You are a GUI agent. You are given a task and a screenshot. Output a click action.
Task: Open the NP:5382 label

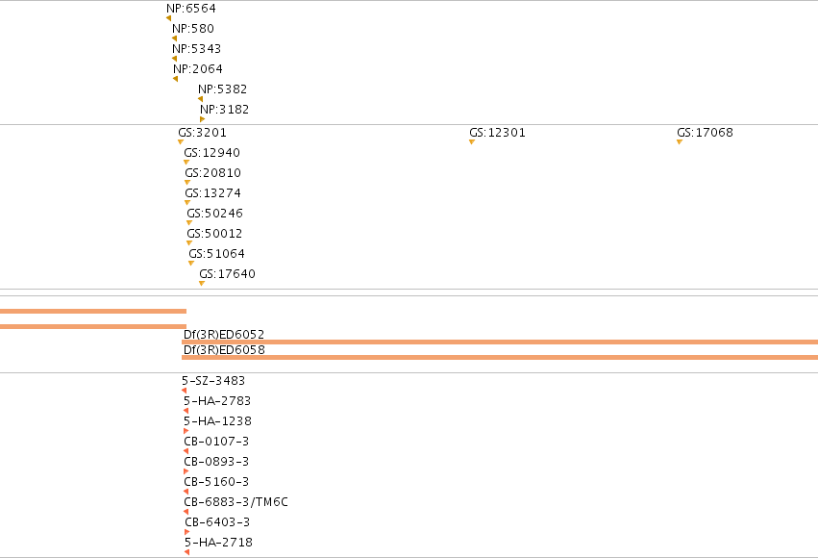223,89
